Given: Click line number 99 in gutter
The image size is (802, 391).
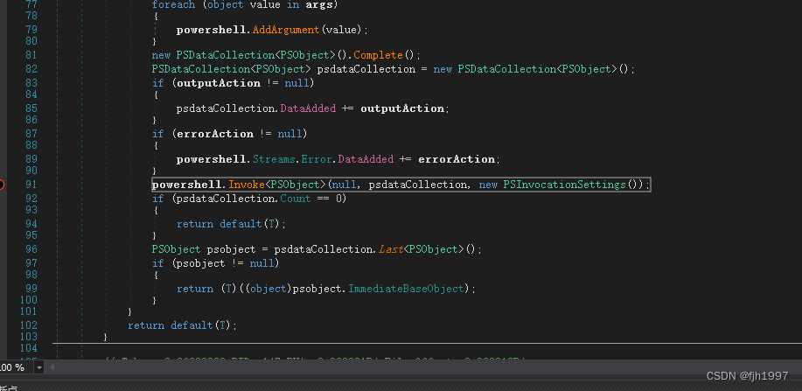Looking at the screenshot, I should tap(31, 289).
